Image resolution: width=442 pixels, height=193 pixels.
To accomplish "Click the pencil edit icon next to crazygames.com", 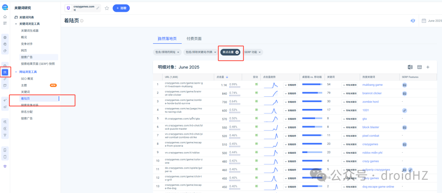I will point(98,8).
